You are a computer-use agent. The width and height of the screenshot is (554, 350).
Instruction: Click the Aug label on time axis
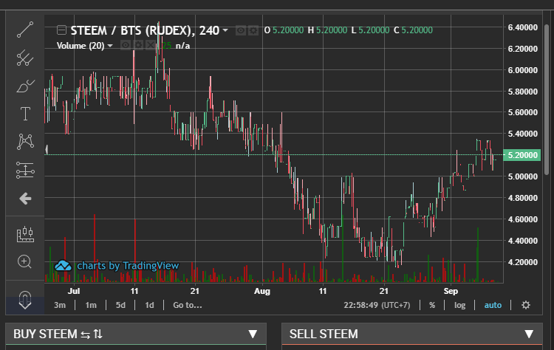pyautogui.click(x=262, y=291)
